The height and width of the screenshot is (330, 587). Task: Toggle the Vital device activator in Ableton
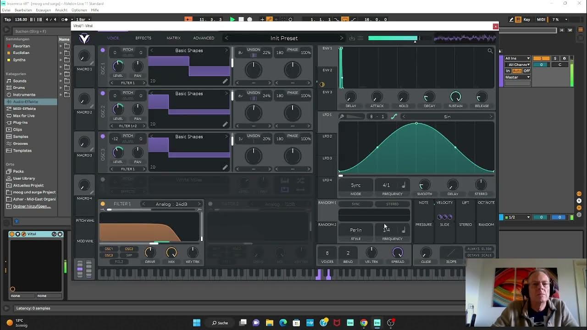point(12,234)
